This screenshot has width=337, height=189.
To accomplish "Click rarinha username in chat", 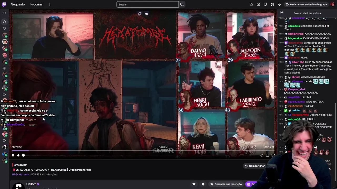I will point(296,111).
